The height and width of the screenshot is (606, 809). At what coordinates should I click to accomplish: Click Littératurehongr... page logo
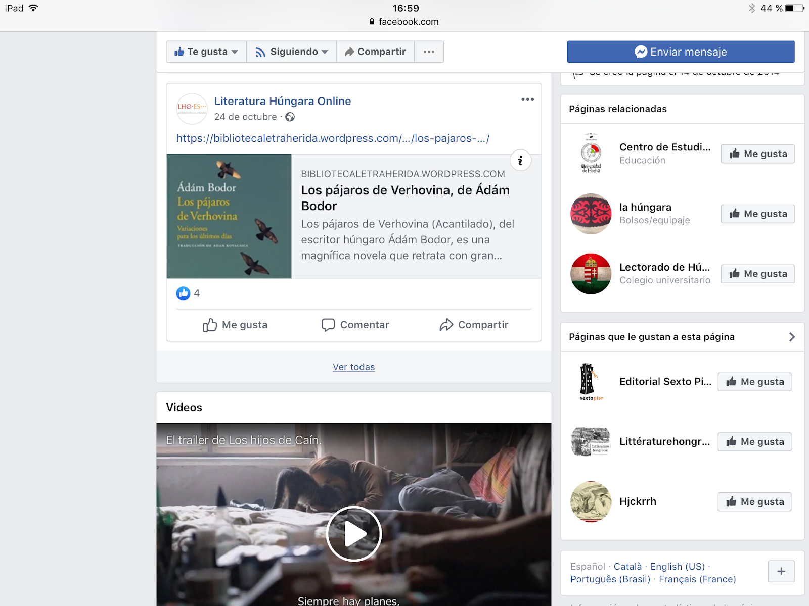point(591,442)
